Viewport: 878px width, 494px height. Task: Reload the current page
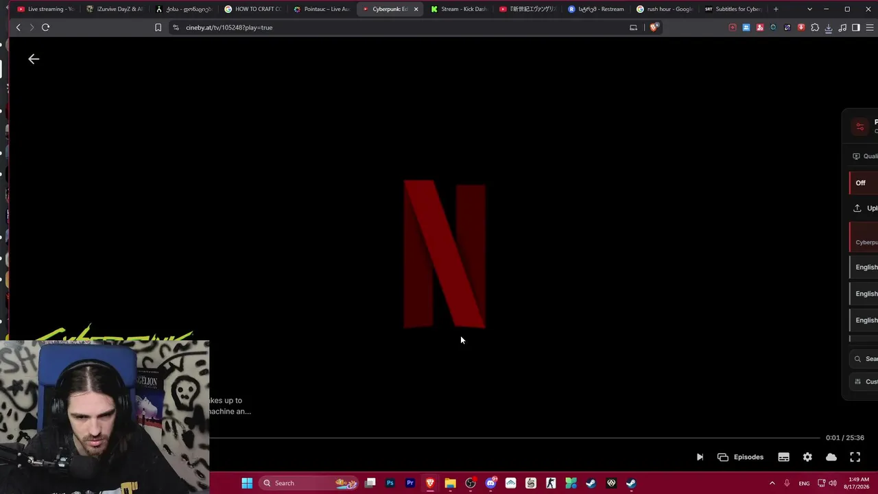click(x=45, y=27)
